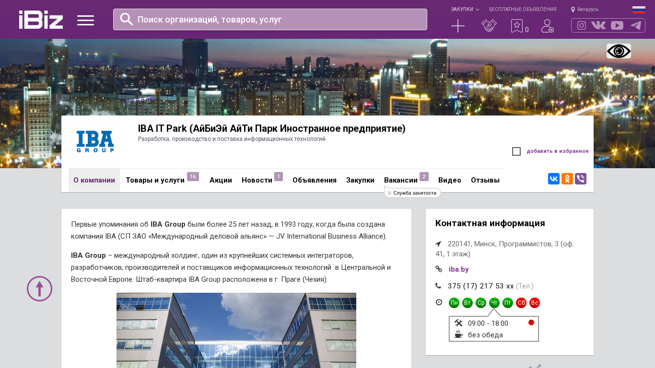Click the '2' badge on Вакансии

pyautogui.click(x=424, y=177)
